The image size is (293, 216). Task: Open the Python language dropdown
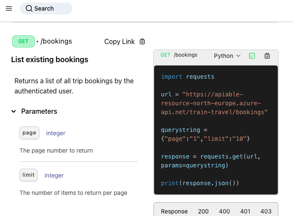click(x=227, y=56)
